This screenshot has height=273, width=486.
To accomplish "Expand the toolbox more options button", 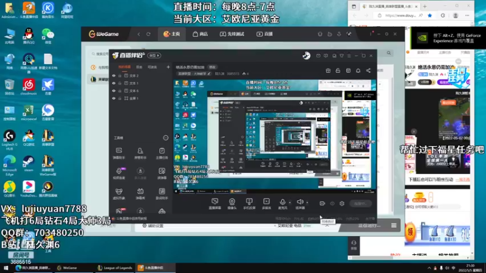I will point(165,138).
